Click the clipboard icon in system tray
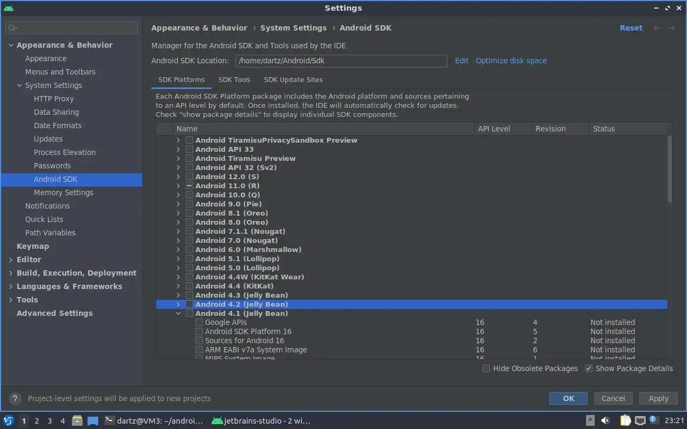The width and height of the screenshot is (687, 429). pos(625,420)
